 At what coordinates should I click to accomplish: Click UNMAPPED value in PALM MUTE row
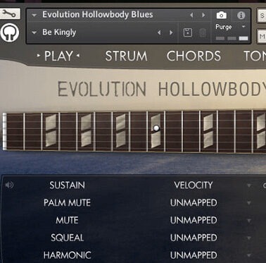point(194,203)
